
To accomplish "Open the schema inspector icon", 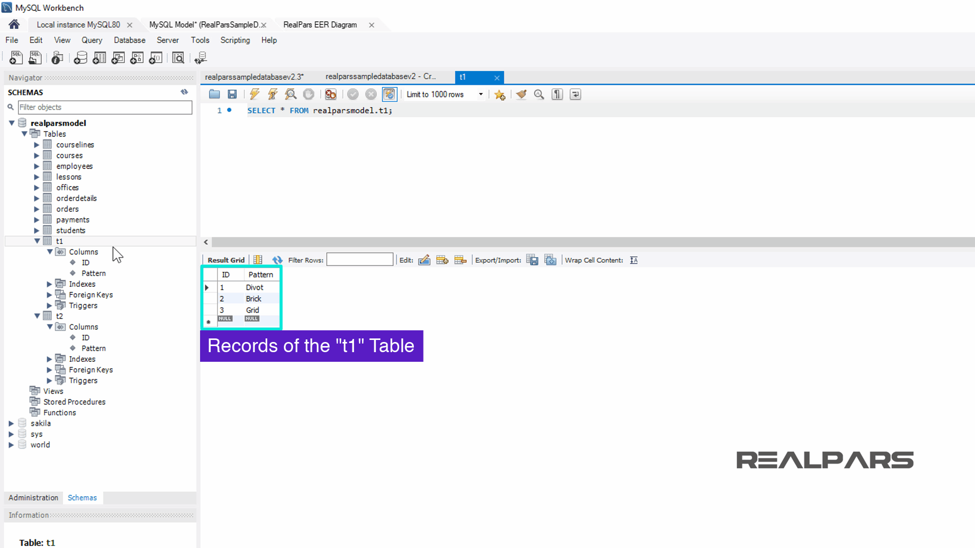I will tap(57, 58).
